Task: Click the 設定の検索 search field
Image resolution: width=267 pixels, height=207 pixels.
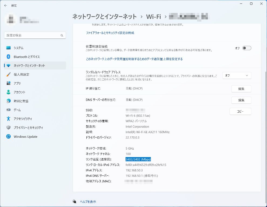Action: pos(32,35)
